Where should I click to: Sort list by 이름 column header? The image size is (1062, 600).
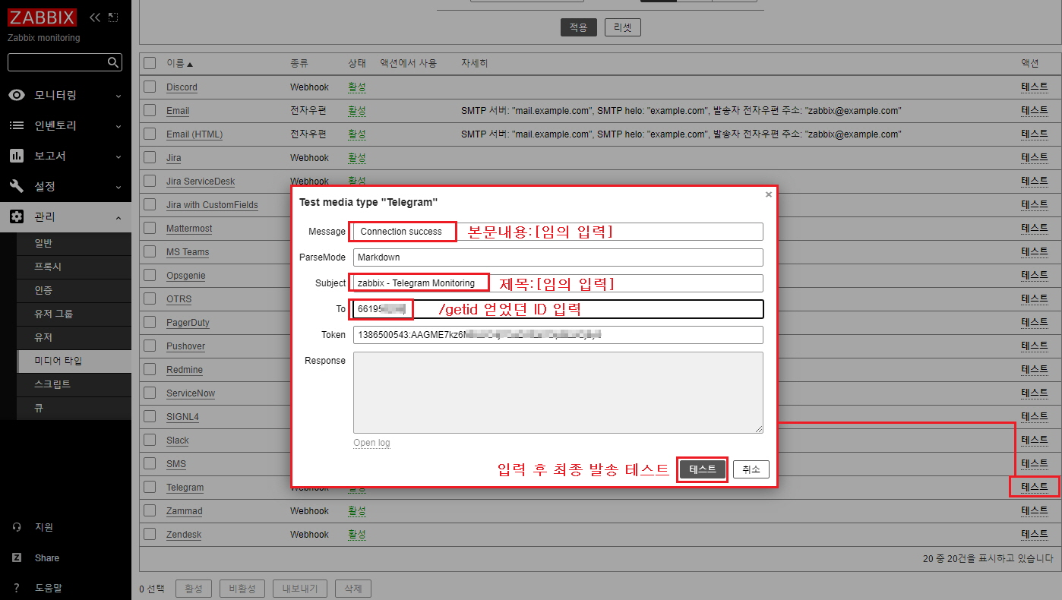(x=179, y=63)
